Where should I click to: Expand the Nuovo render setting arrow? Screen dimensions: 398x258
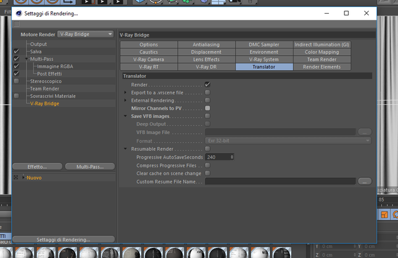click(x=24, y=177)
